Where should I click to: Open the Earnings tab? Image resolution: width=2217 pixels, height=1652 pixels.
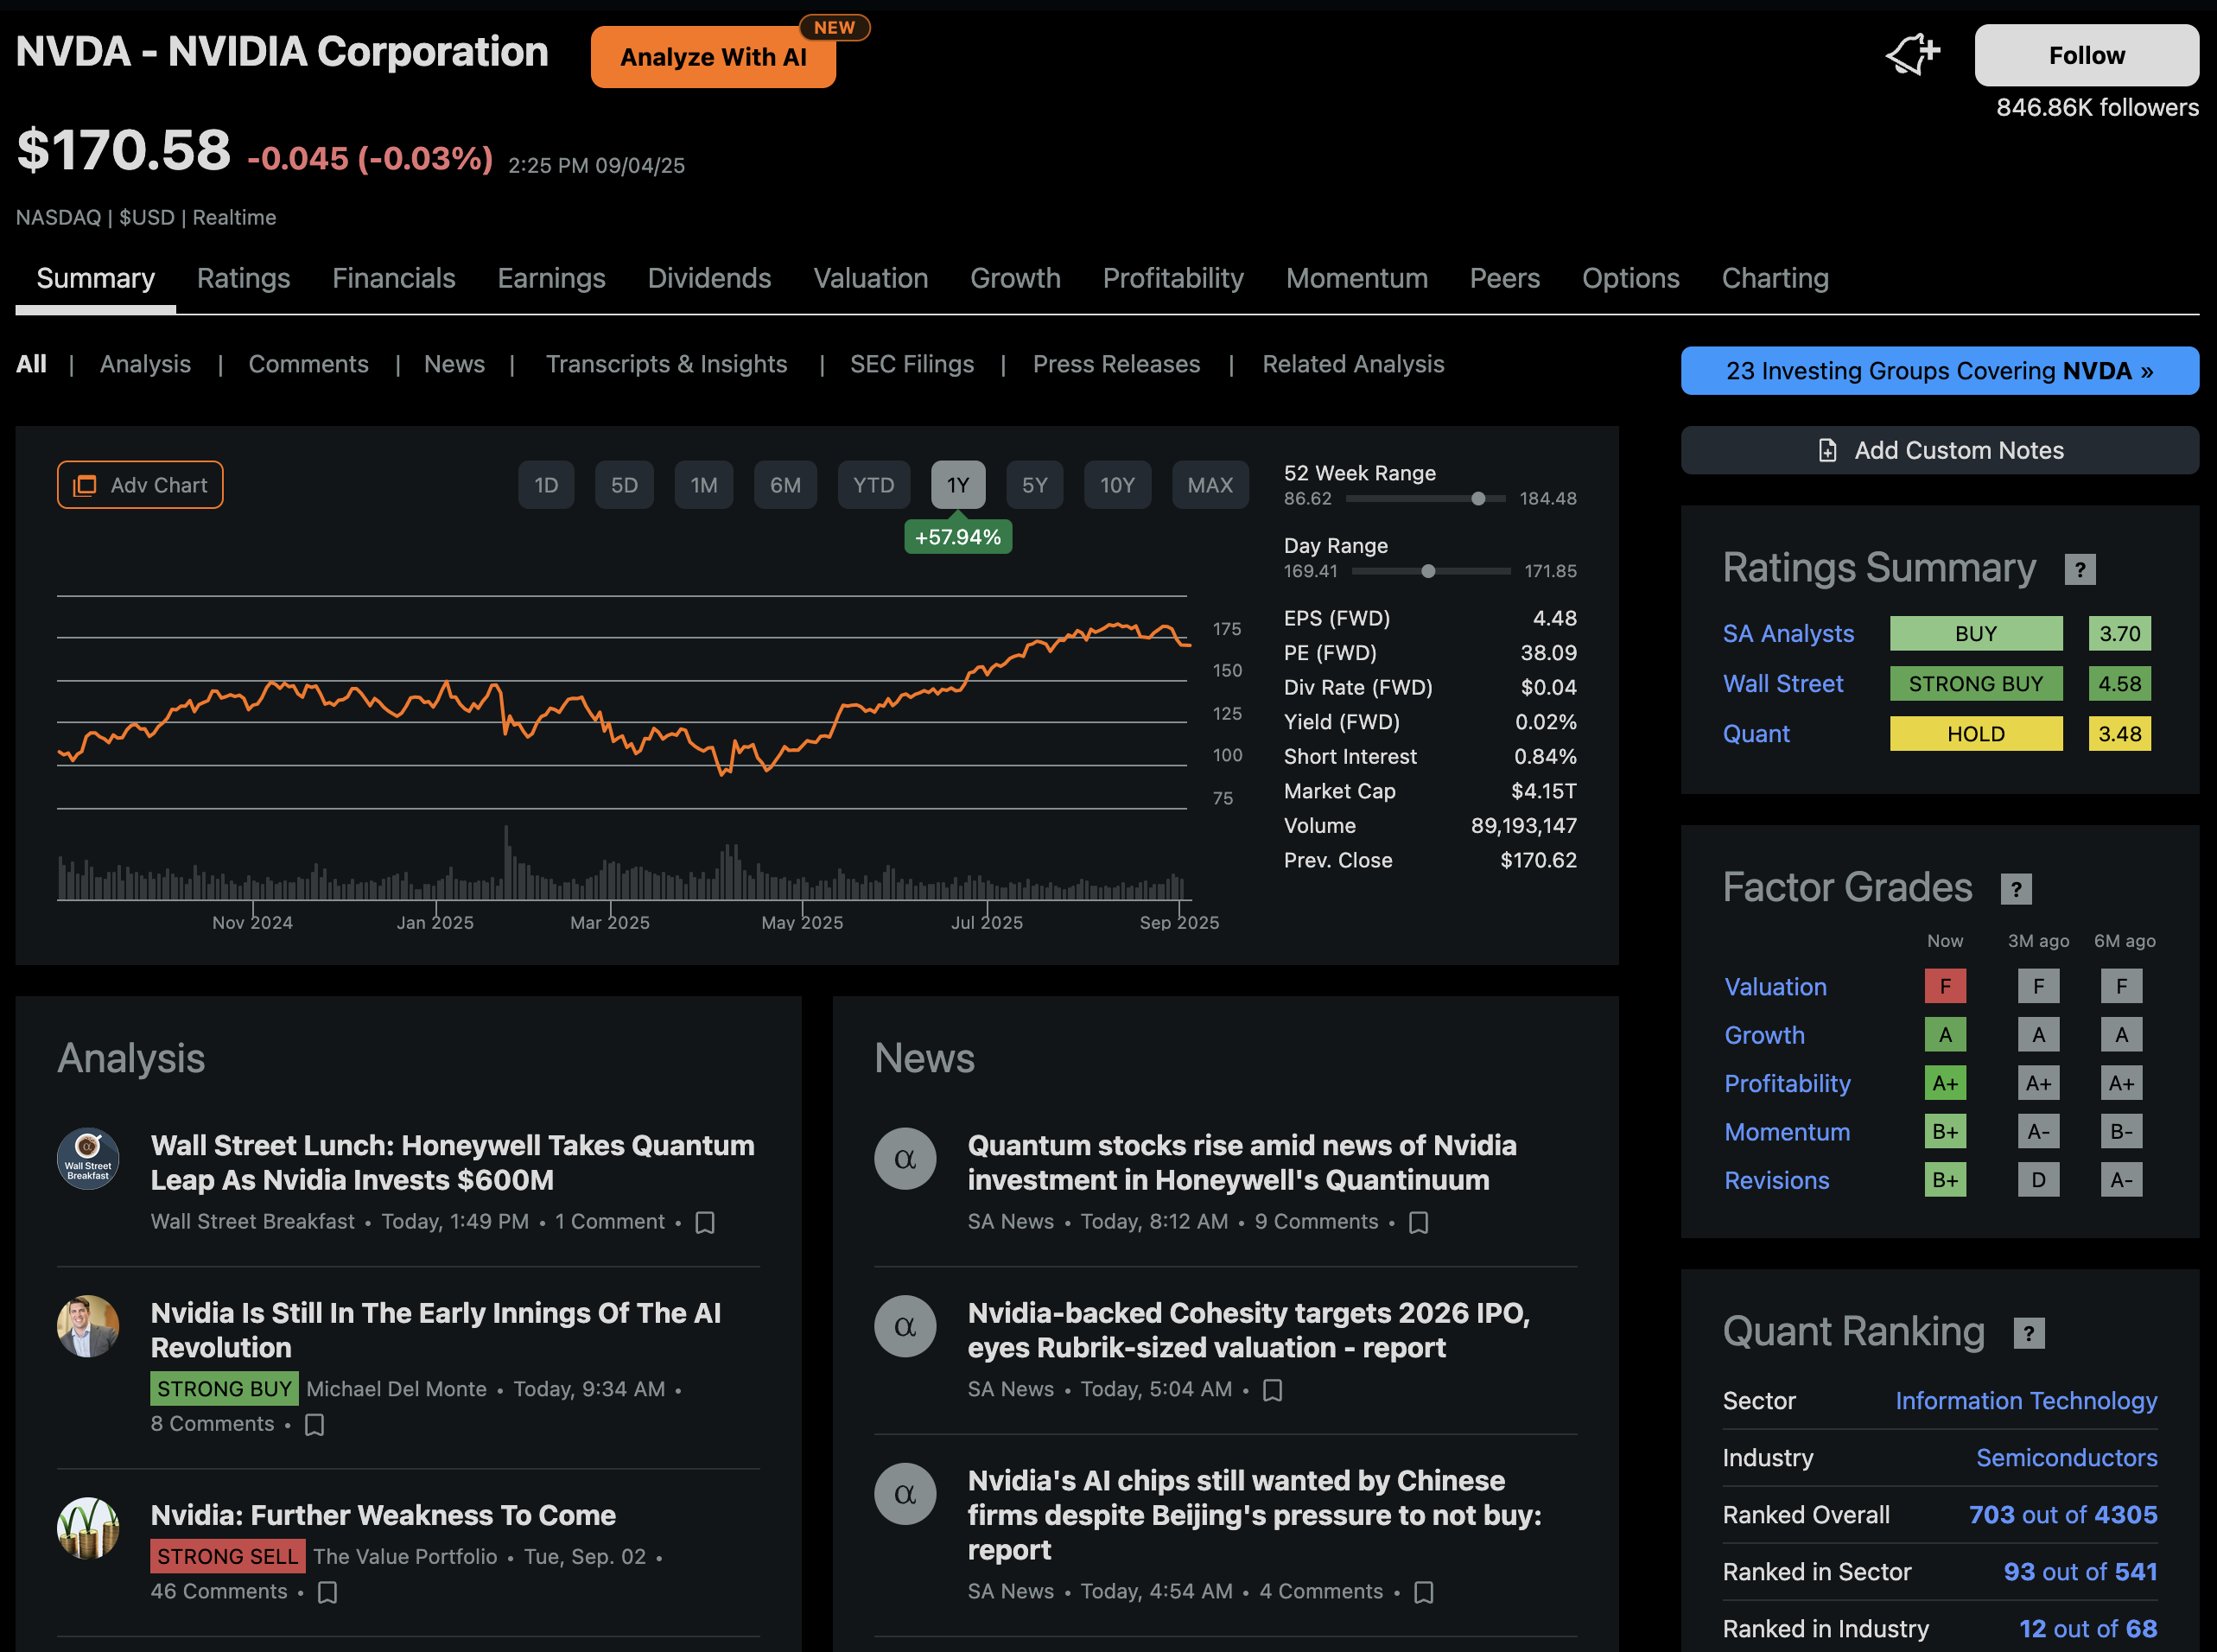[x=551, y=278]
